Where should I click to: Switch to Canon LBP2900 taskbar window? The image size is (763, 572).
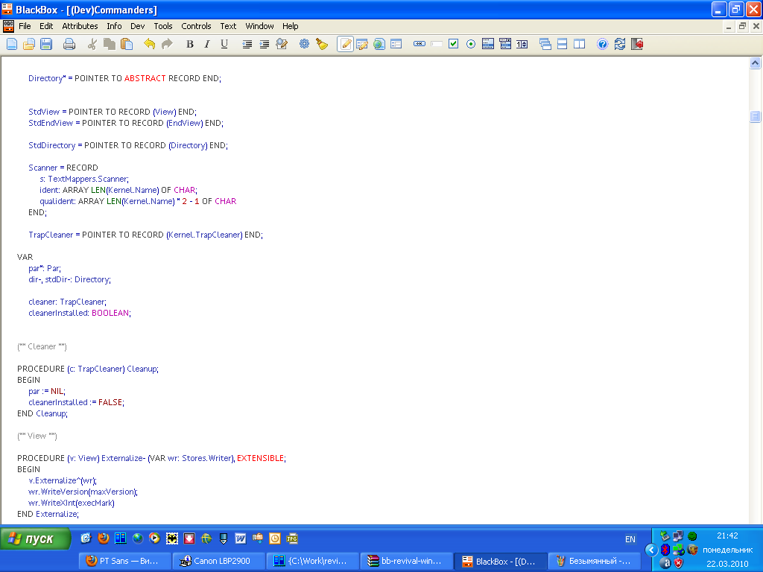tap(215, 561)
